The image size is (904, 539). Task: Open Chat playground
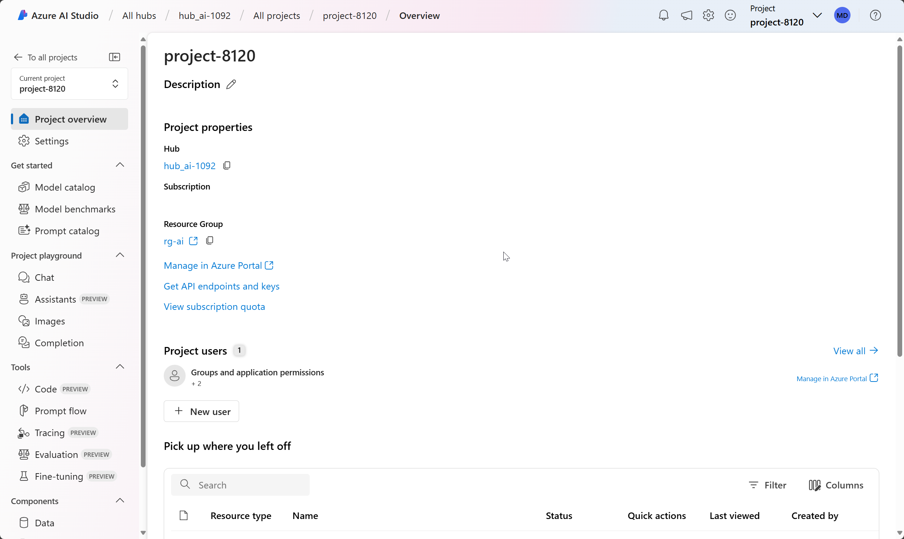coord(70,277)
